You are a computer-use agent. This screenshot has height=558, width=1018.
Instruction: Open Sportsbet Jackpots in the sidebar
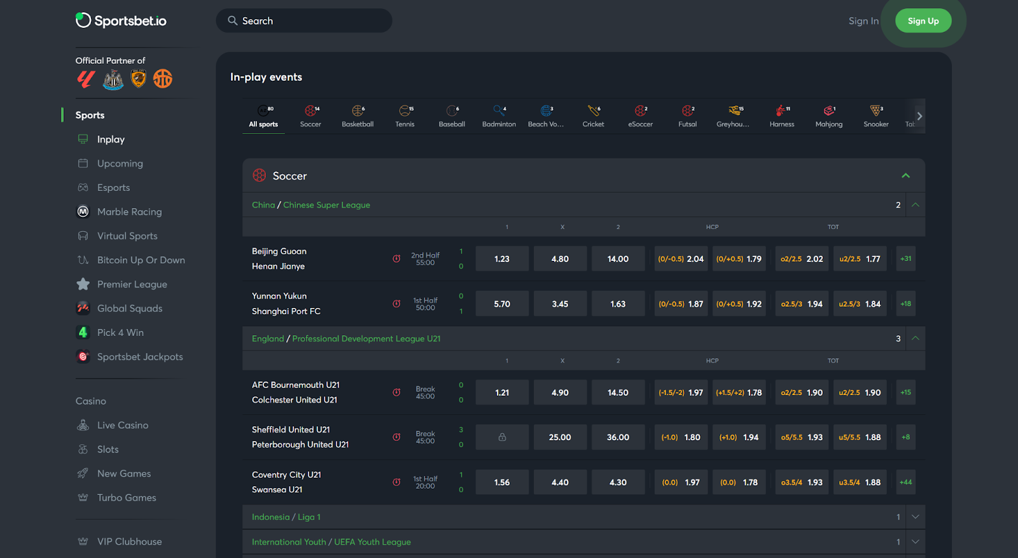pos(139,357)
